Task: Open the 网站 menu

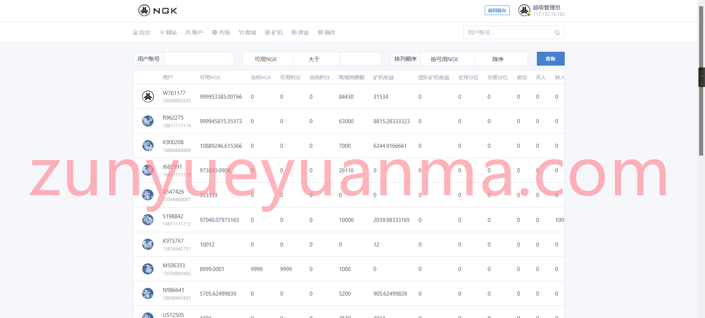Action: 168,32
